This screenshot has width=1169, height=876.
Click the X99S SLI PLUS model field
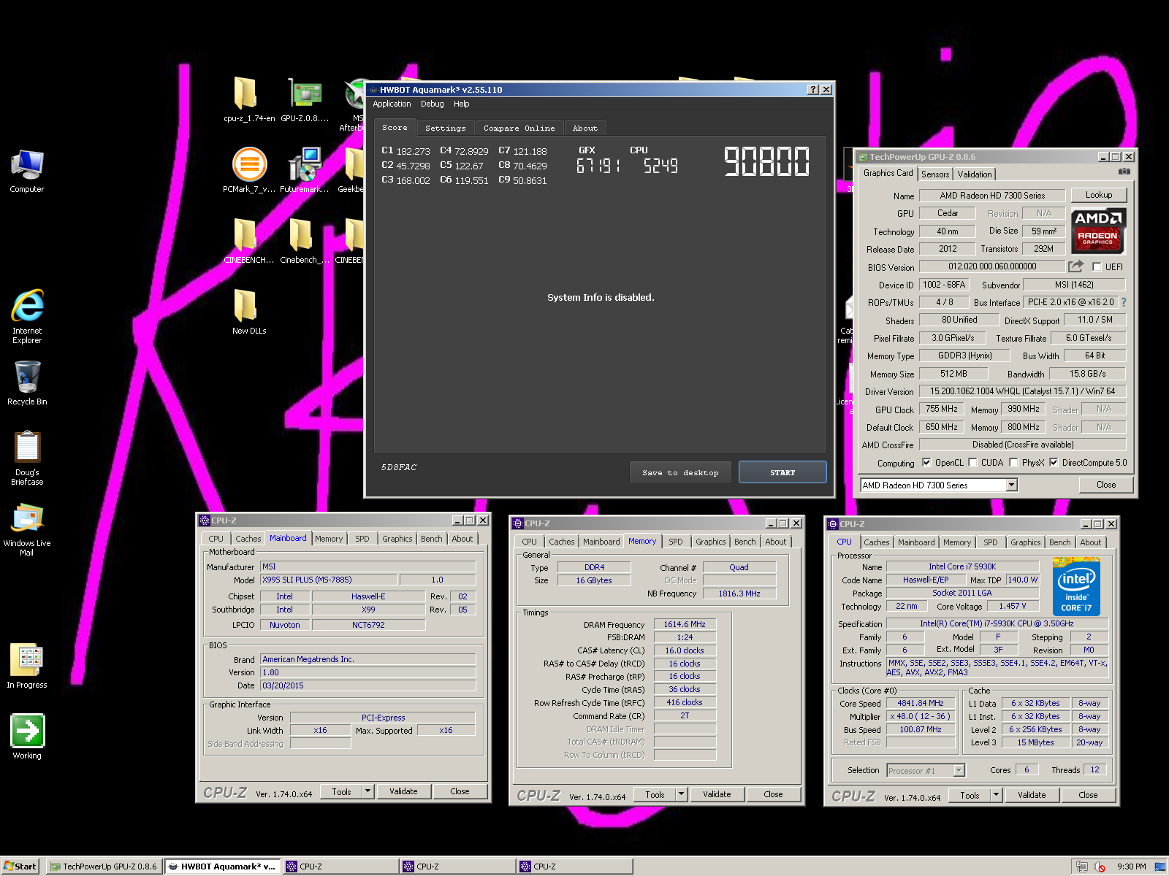click(329, 580)
